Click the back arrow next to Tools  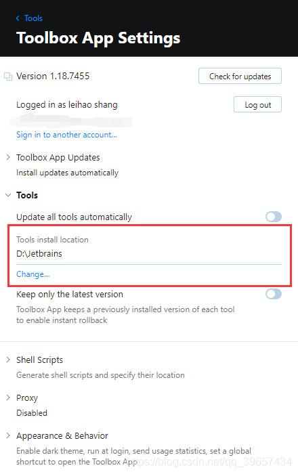click(x=18, y=18)
